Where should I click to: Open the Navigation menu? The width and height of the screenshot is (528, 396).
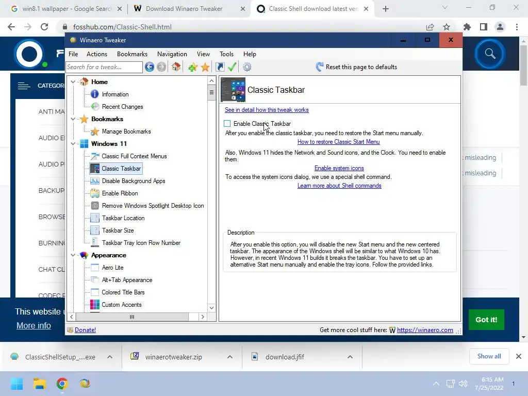tap(172, 54)
